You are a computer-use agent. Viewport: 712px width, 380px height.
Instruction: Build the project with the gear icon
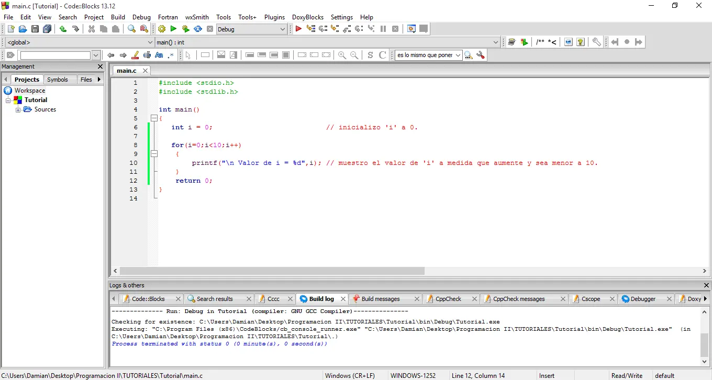pos(162,29)
